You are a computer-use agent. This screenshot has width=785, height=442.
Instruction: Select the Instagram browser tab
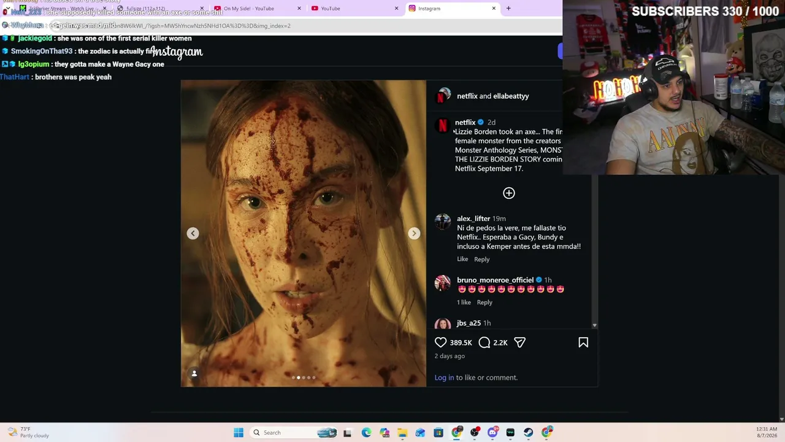452,9
